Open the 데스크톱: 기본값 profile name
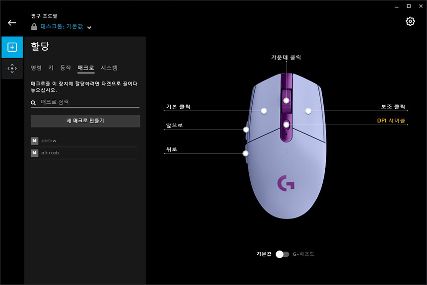The width and height of the screenshot is (427, 285). point(62,26)
